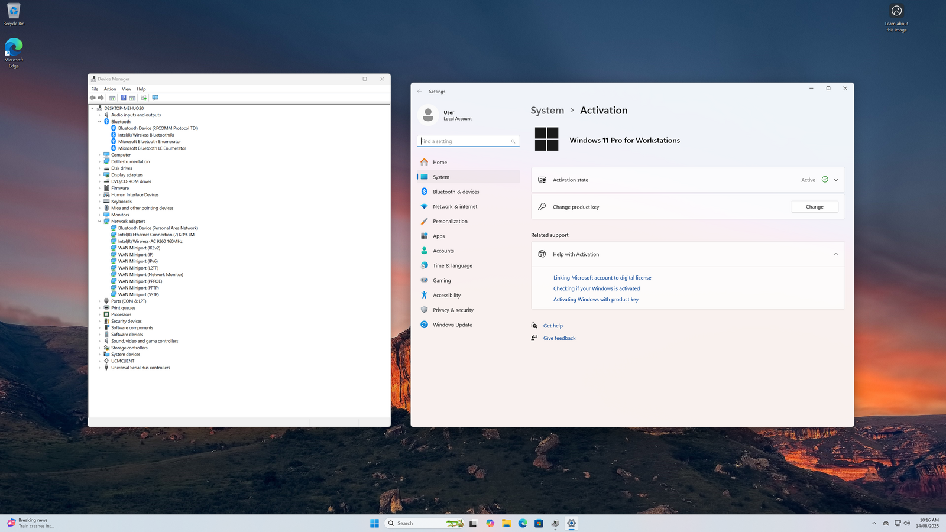Open the View menu in Device Manager
The width and height of the screenshot is (946, 532).
tap(127, 89)
